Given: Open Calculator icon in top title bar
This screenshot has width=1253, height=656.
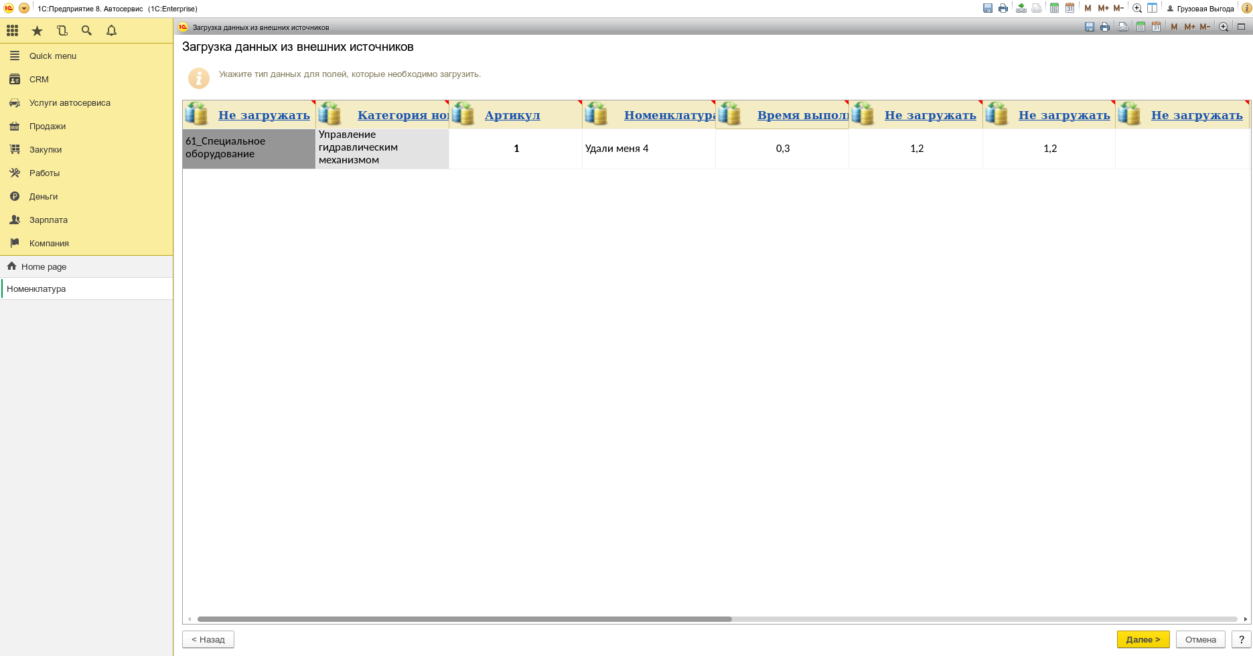Looking at the screenshot, I should pyautogui.click(x=1054, y=9).
